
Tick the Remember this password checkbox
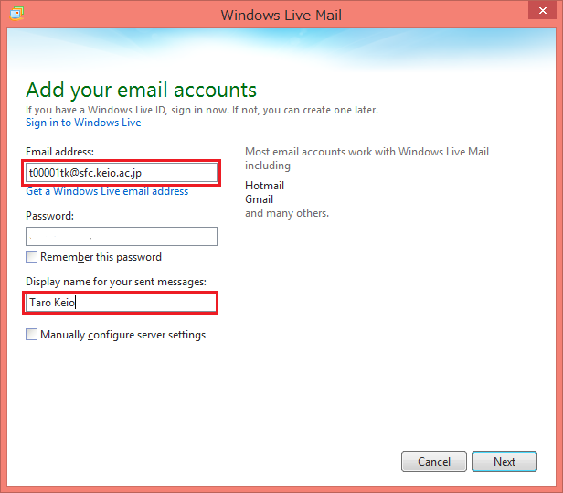[x=32, y=257]
